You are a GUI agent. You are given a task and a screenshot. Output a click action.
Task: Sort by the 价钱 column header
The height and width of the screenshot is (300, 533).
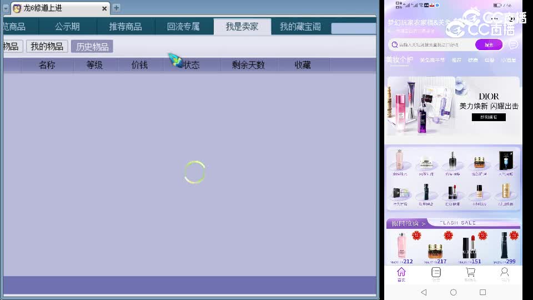pyautogui.click(x=140, y=65)
